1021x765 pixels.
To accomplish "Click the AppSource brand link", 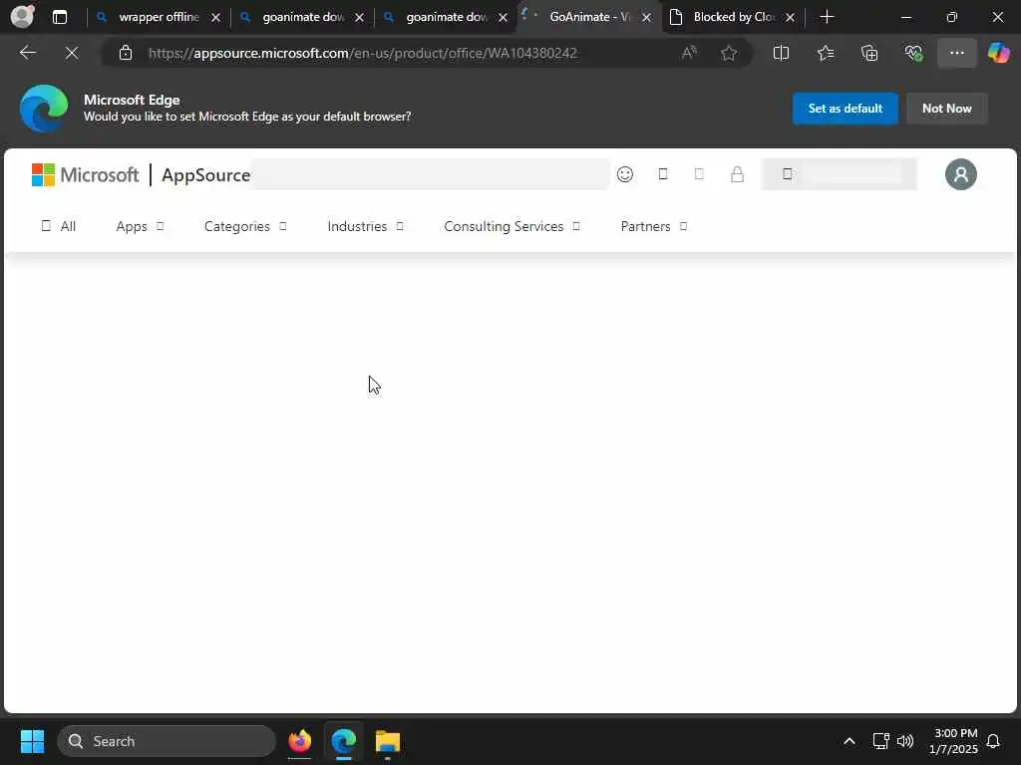I will point(205,175).
